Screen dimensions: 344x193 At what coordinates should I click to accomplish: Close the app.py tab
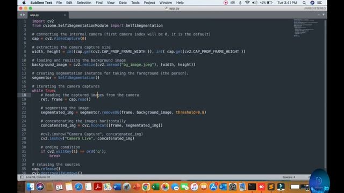pos(64,15)
